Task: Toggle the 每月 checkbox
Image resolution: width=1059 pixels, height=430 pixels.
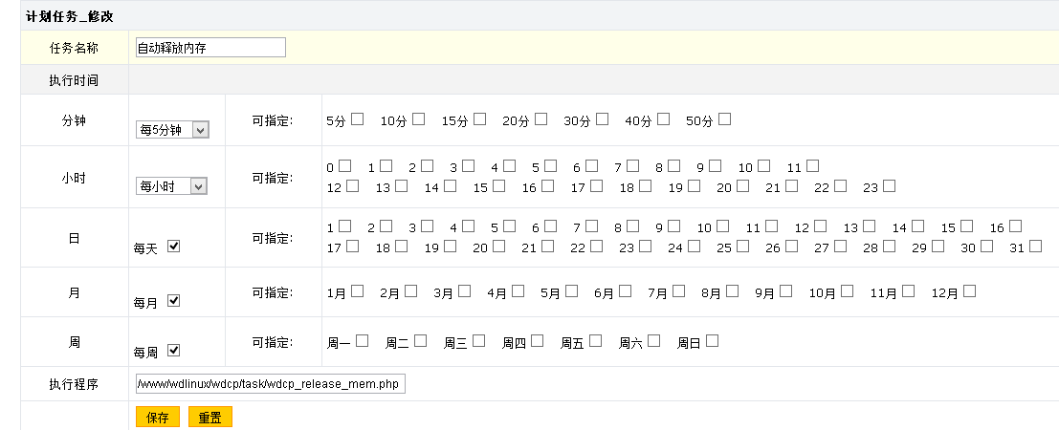Action: (173, 301)
